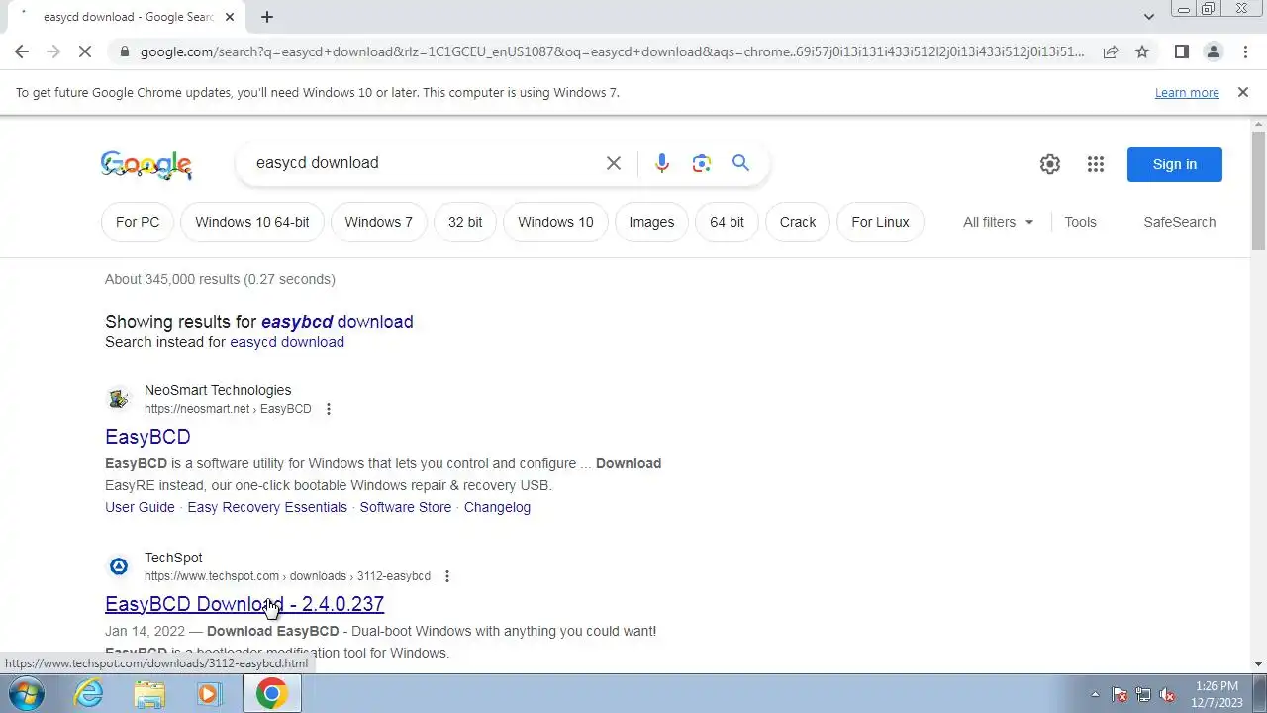Image resolution: width=1267 pixels, height=713 pixels.
Task: Click the tray volume speaker icon
Action: click(x=1168, y=694)
